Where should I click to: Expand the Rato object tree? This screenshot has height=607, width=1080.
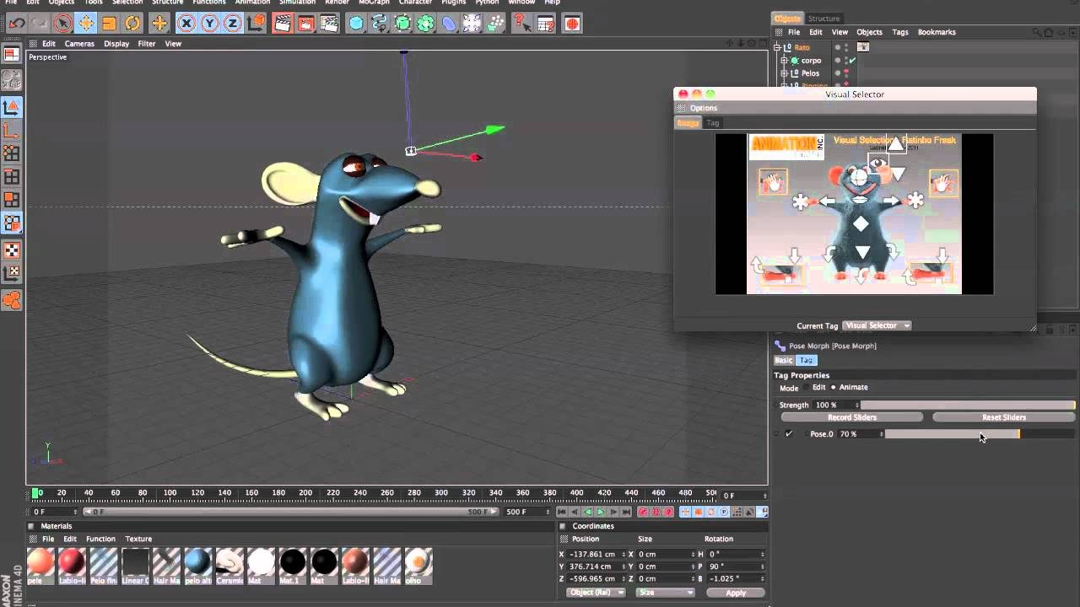click(778, 47)
